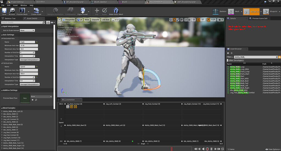Reset the Horizontal Axis Name to default

click(37, 42)
